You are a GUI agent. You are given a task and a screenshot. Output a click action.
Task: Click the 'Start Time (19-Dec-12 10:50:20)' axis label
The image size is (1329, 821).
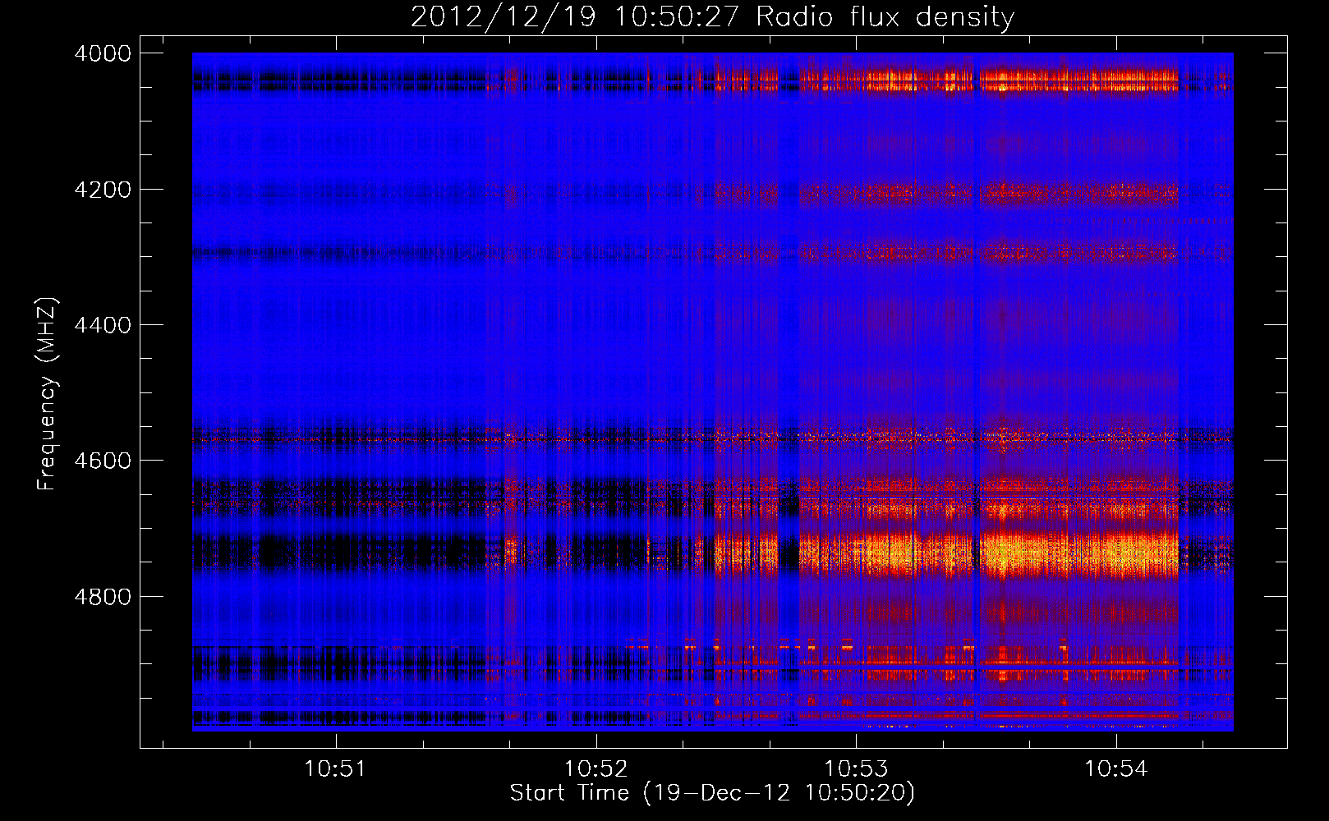pyautogui.click(x=712, y=793)
